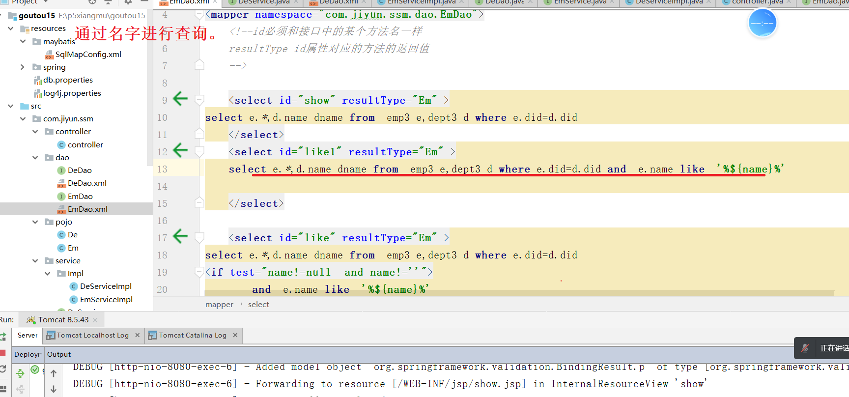Fold the if test block at line 19
Screen dimensions: 849x397
pyautogui.click(x=199, y=272)
